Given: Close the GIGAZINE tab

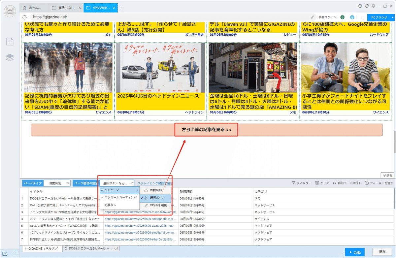Looking at the screenshot, I should pyautogui.click(x=114, y=8).
